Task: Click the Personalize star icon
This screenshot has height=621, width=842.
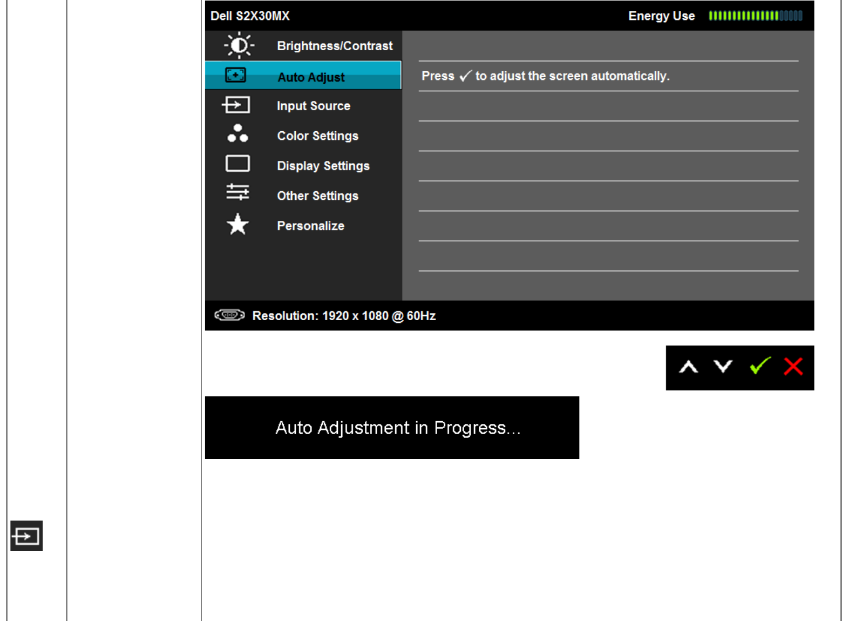Action: 237,224
